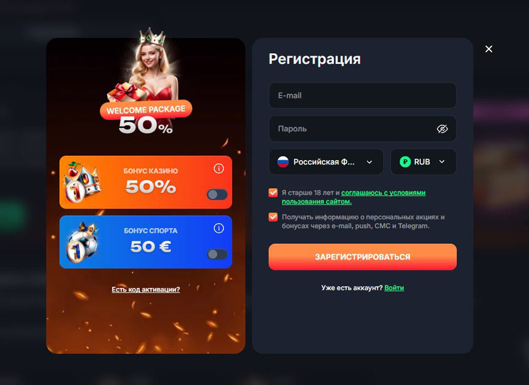Click the sport bonus info icon

[x=219, y=229]
